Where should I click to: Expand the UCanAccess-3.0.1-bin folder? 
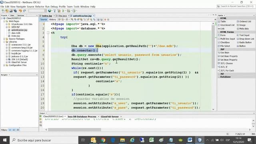[7, 24]
